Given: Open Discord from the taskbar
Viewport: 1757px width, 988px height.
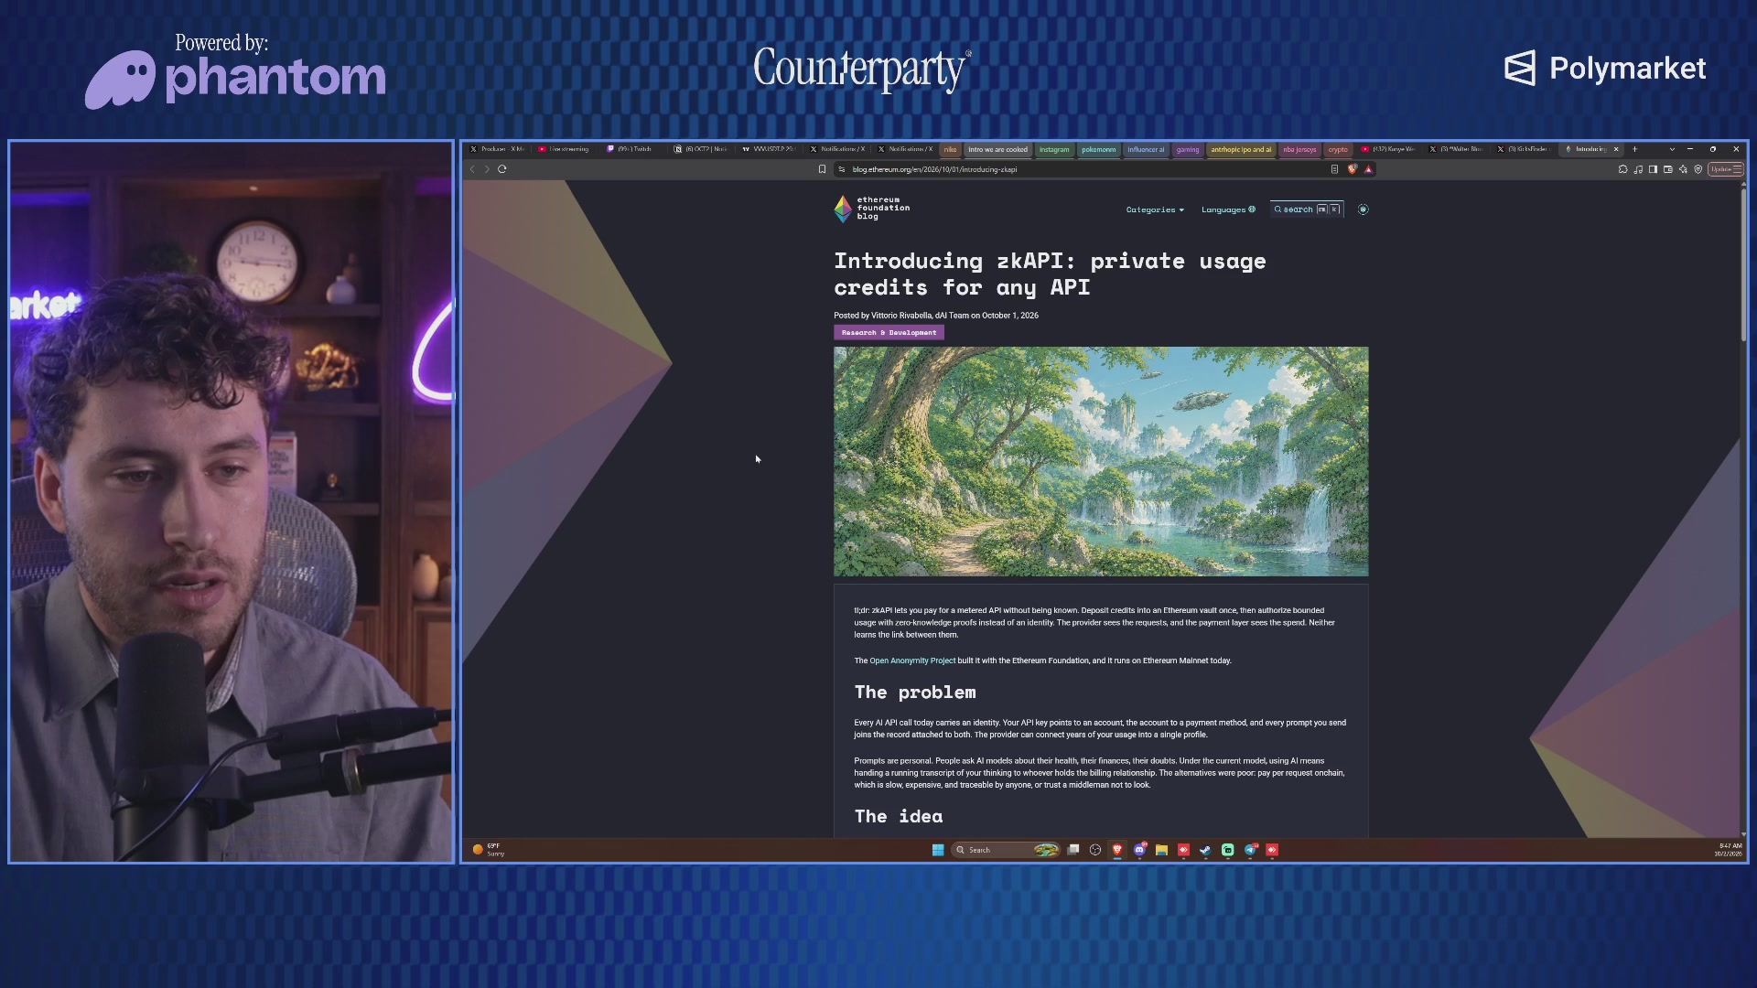Looking at the screenshot, I should pyautogui.click(x=1140, y=850).
